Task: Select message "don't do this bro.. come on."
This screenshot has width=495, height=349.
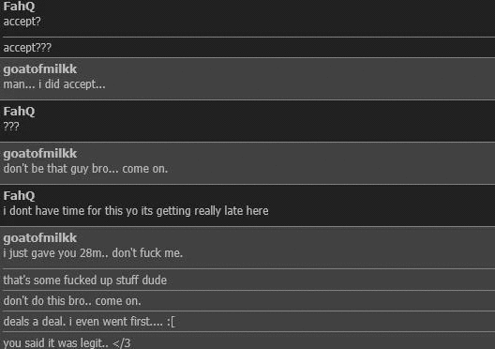Action: 72,301
